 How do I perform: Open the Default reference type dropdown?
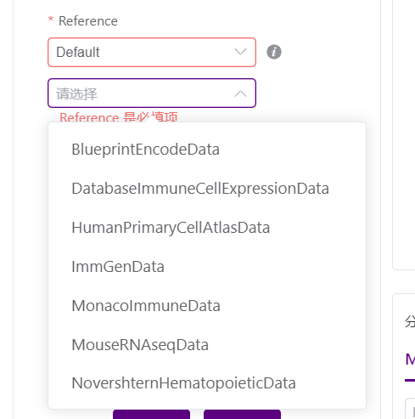tap(152, 52)
